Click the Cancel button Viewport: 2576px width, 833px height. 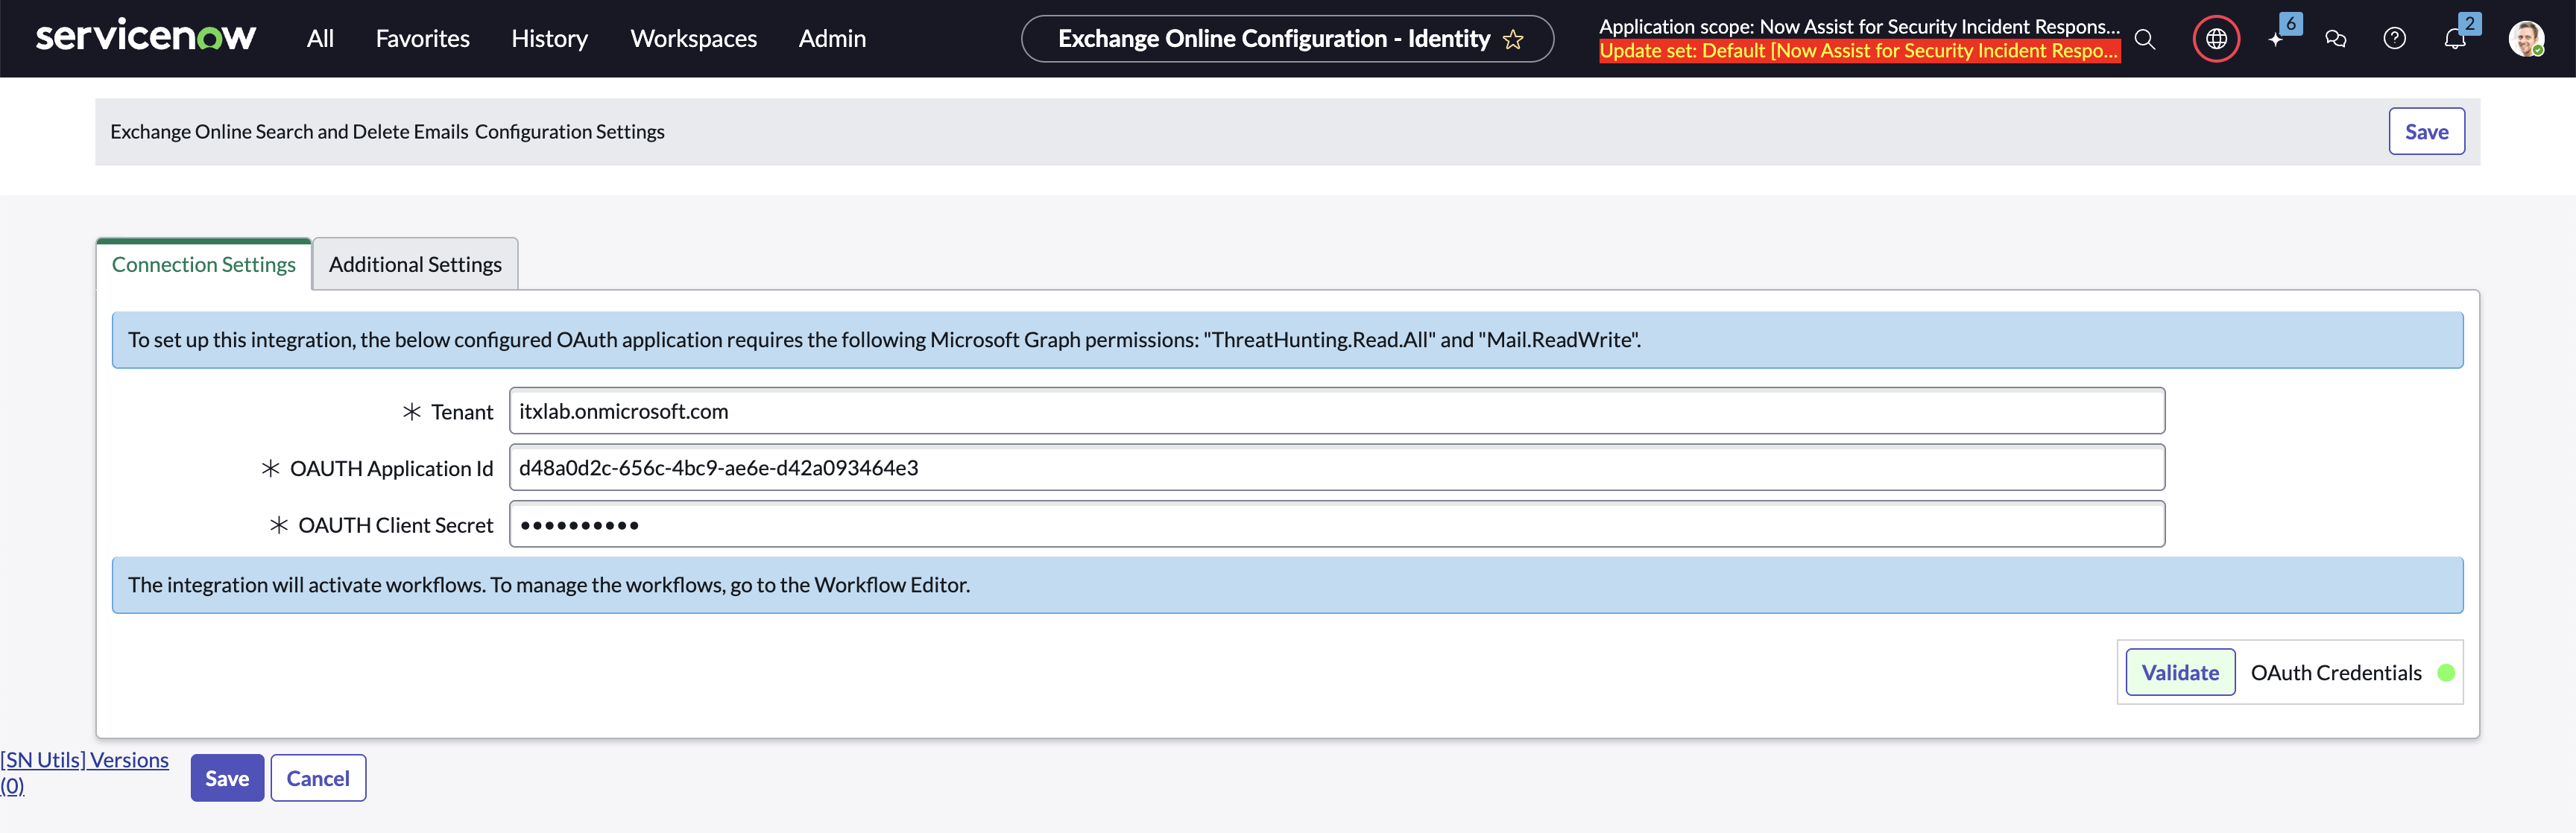pyautogui.click(x=318, y=778)
